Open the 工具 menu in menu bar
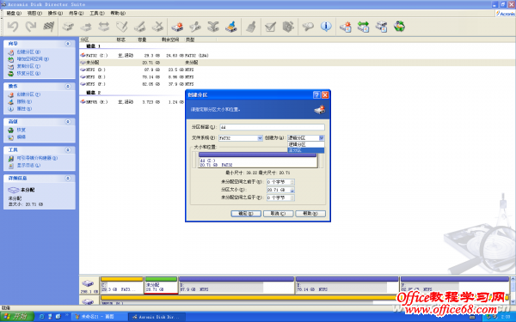516x322 pixels. [96, 14]
